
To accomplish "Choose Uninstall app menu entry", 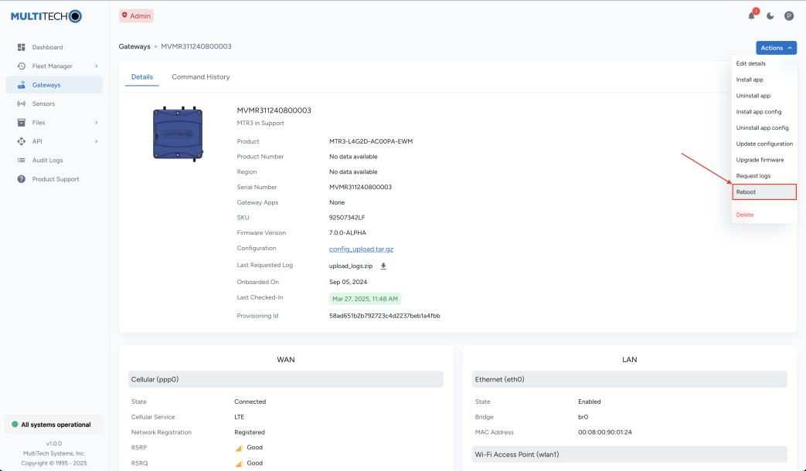I will pyautogui.click(x=764, y=96).
